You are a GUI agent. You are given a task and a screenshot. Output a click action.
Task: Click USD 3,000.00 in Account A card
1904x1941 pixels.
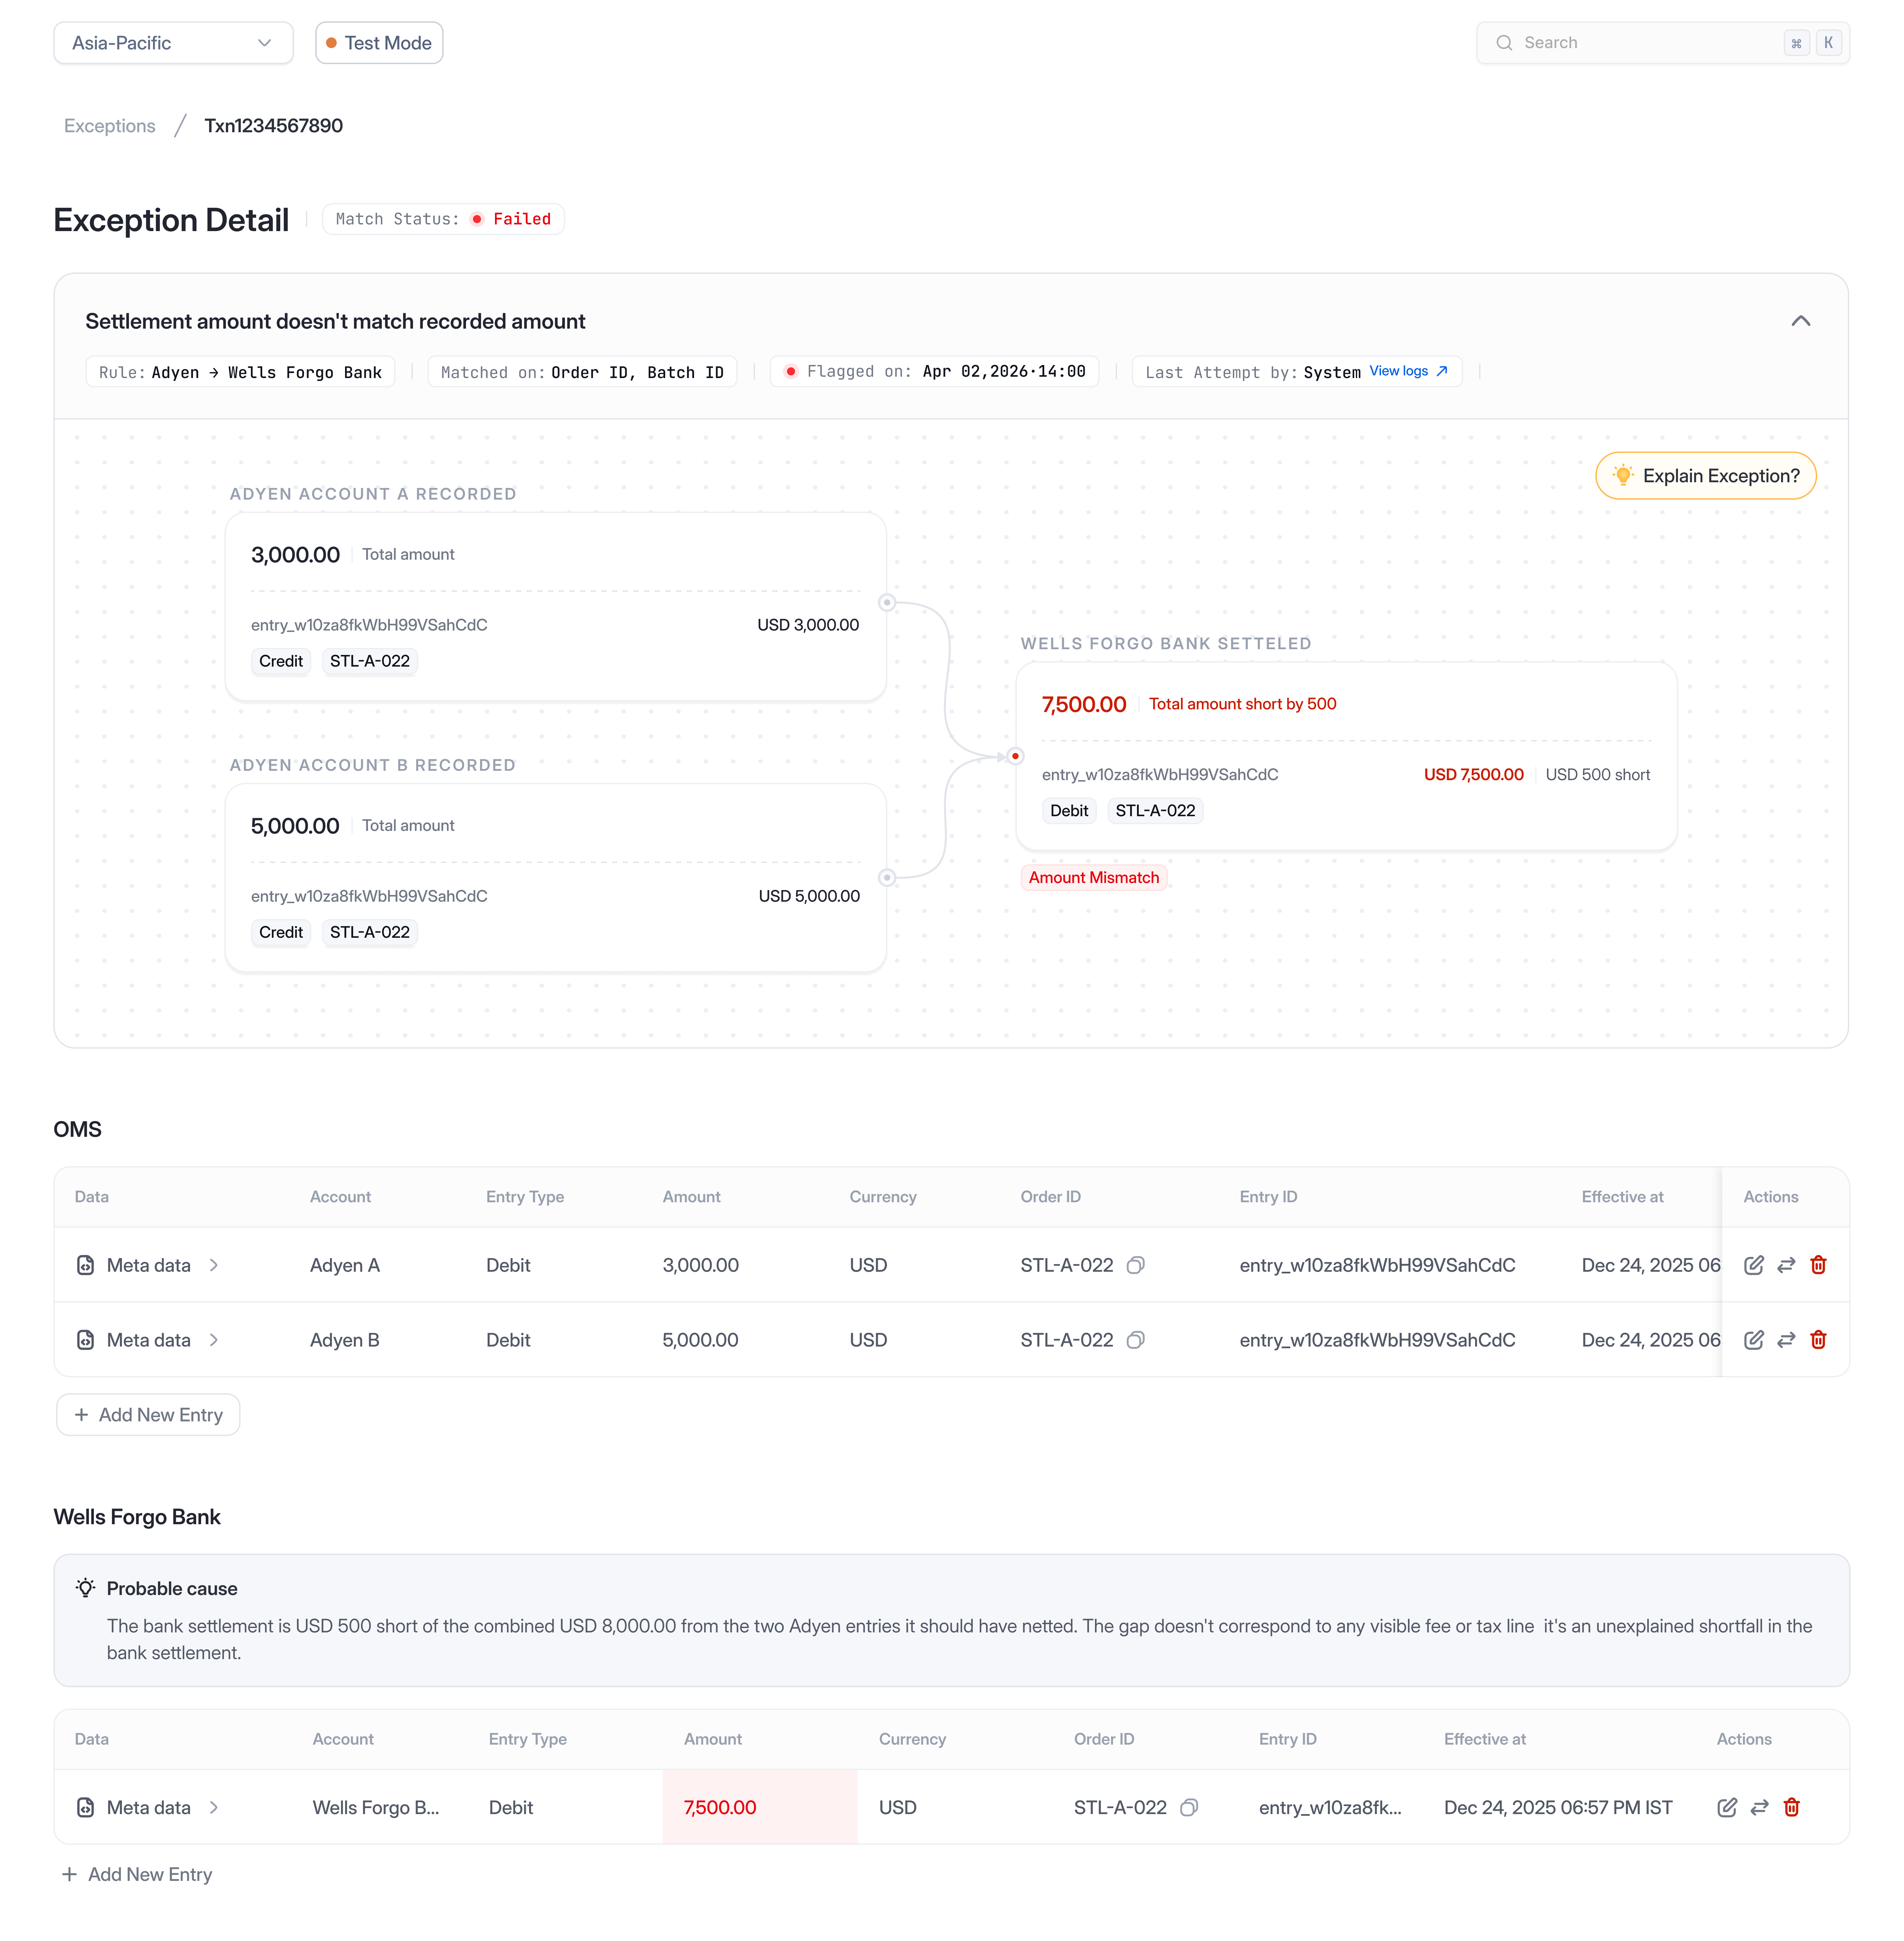click(x=808, y=625)
